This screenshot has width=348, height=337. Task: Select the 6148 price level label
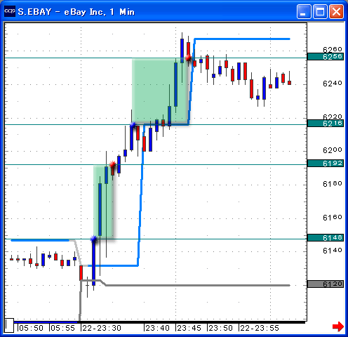point(326,238)
